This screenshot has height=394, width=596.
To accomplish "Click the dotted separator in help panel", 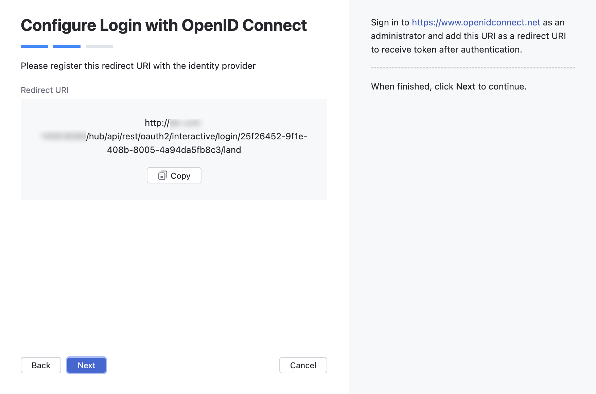I will coord(473,67).
